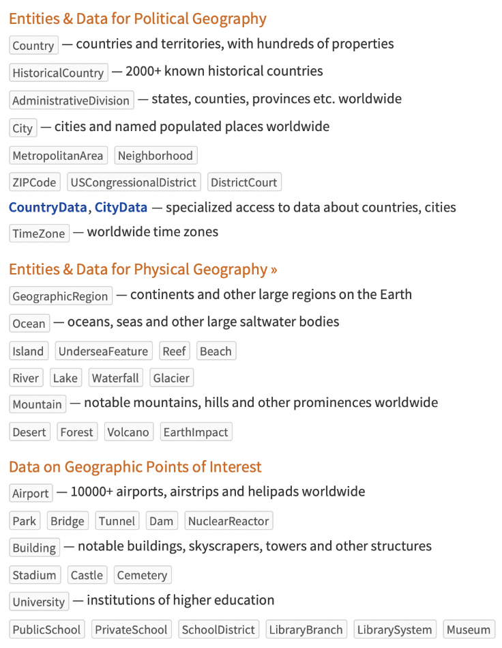This screenshot has width=502, height=648.
Task: Select the Mountain entity tag
Action: [38, 404]
